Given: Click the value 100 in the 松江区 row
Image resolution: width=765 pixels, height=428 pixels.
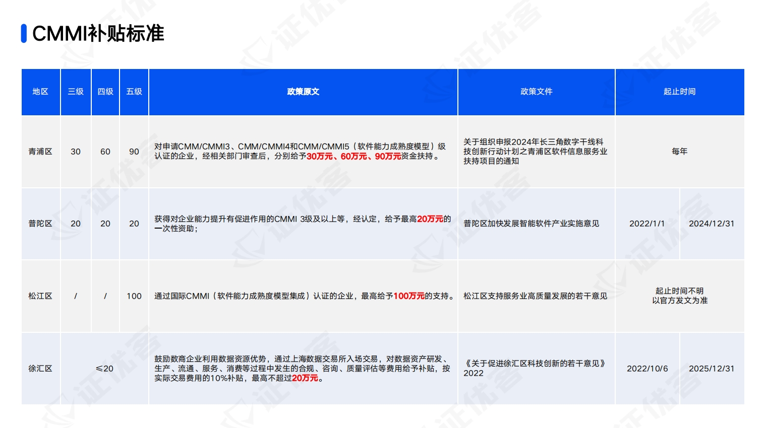Looking at the screenshot, I should pyautogui.click(x=134, y=296).
